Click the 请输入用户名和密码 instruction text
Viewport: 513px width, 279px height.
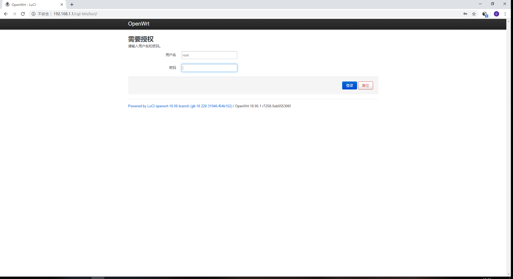(145, 46)
